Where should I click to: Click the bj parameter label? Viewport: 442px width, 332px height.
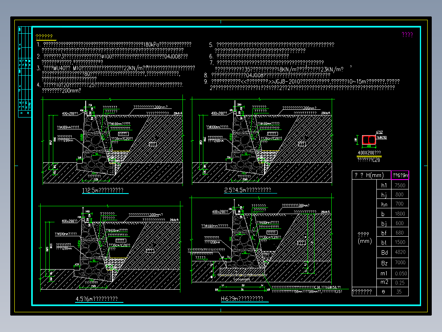[x=384, y=223]
